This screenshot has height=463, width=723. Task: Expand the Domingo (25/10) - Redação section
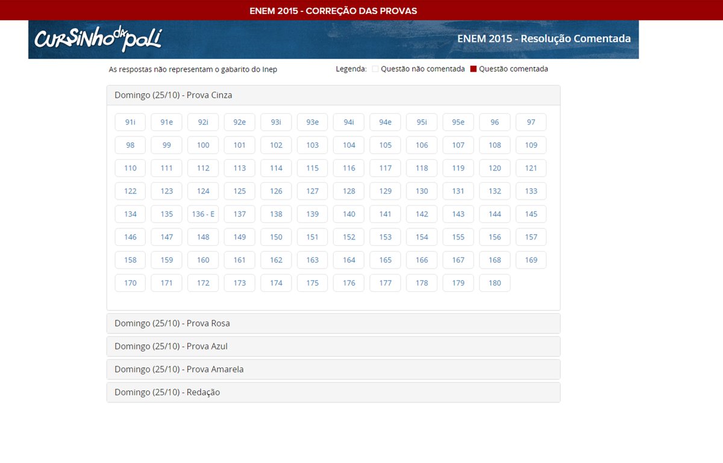click(x=333, y=392)
